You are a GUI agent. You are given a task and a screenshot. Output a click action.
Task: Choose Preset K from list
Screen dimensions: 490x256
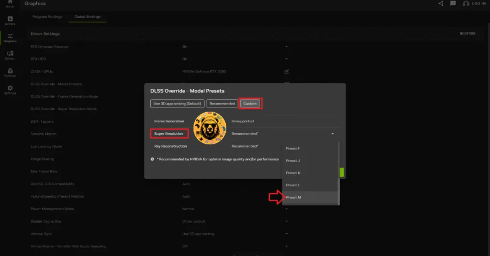pos(310,173)
